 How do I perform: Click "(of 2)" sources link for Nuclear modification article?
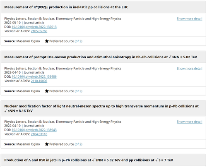[x=79, y=144]
